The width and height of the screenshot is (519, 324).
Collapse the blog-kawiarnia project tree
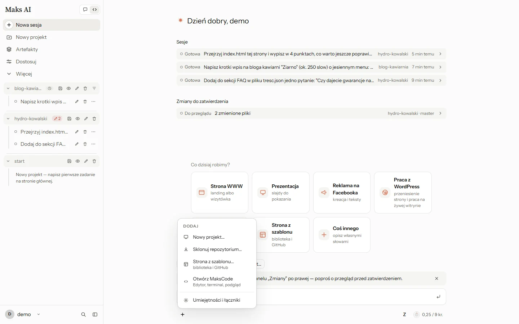coord(8,89)
